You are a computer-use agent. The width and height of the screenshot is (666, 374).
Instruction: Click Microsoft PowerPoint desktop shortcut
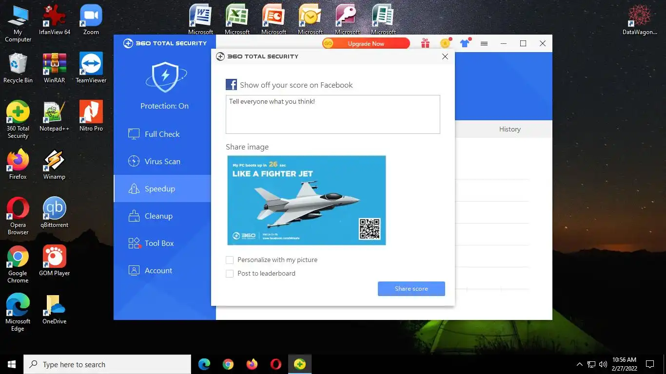point(274,20)
